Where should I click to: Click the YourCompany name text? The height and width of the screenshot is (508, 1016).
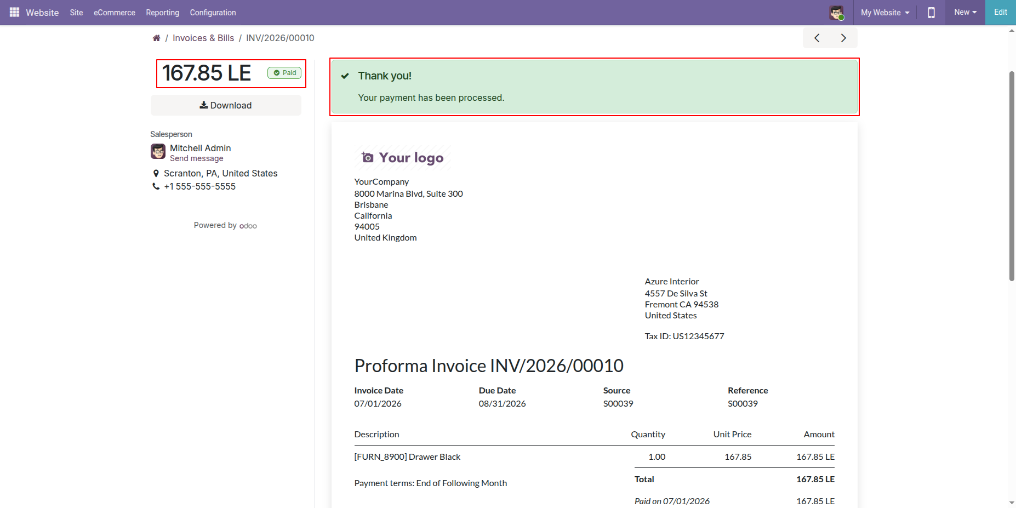click(381, 181)
